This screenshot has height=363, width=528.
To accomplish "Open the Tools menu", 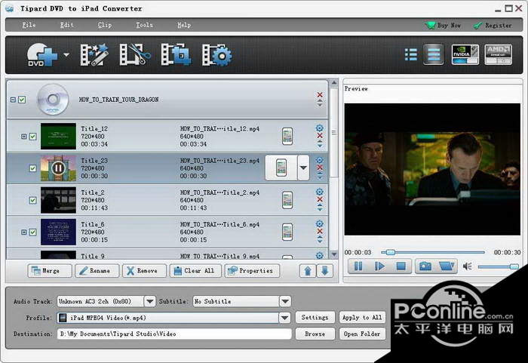I will [144, 25].
